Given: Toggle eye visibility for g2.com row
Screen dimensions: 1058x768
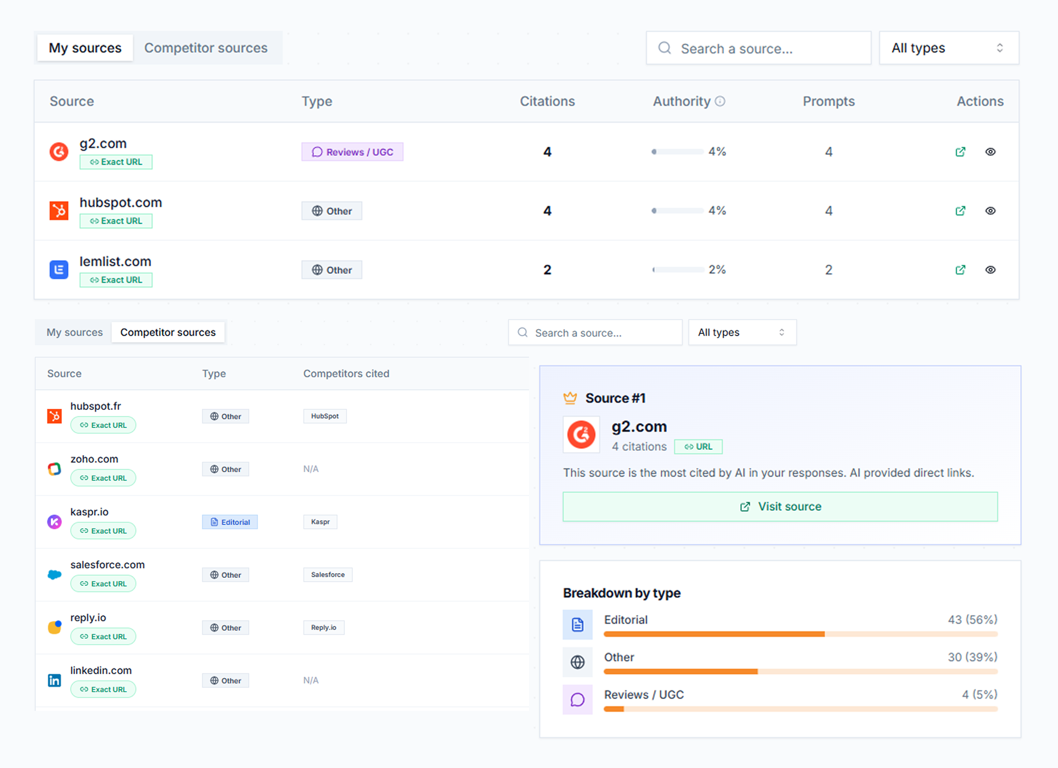Looking at the screenshot, I should pos(990,152).
